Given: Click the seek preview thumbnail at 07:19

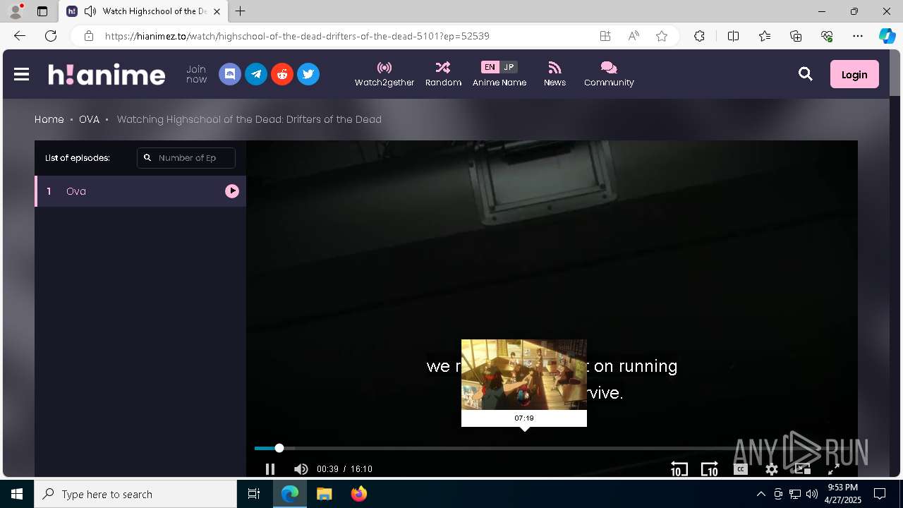Looking at the screenshot, I should coord(524,375).
